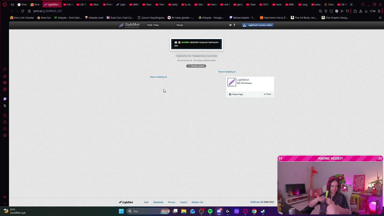The width and height of the screenshot is (384, 216).
Task: Open a new tab with plus button
Action: pyautogui.click(x=351, y=4)
